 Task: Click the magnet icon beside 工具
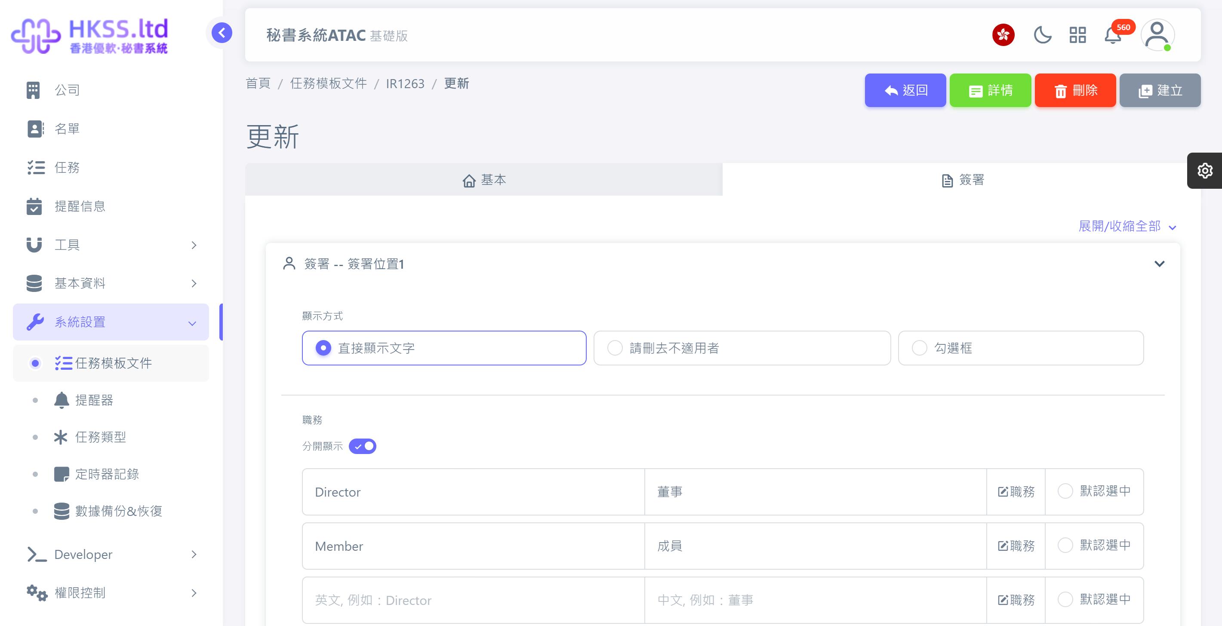point(34,245)
